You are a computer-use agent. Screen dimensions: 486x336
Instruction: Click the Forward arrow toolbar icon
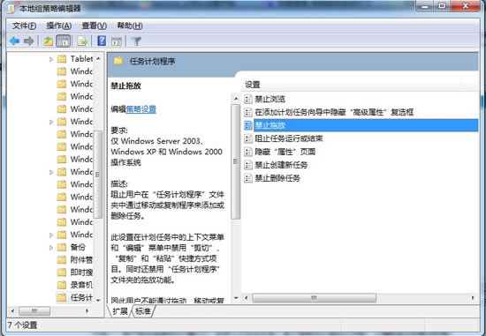pos(29,41)
